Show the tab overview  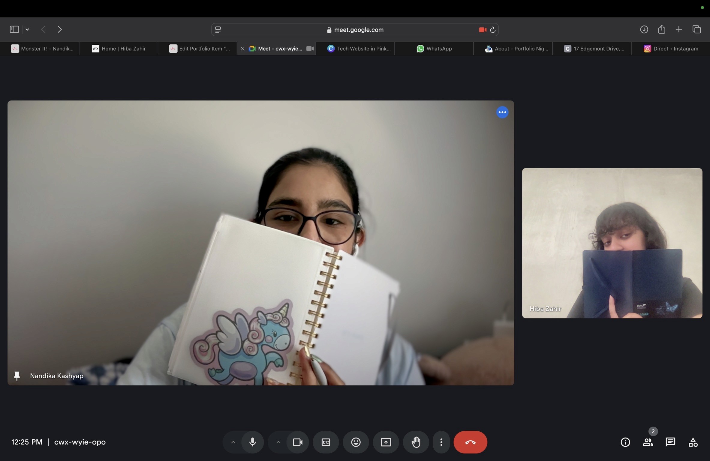pos(697,29)
